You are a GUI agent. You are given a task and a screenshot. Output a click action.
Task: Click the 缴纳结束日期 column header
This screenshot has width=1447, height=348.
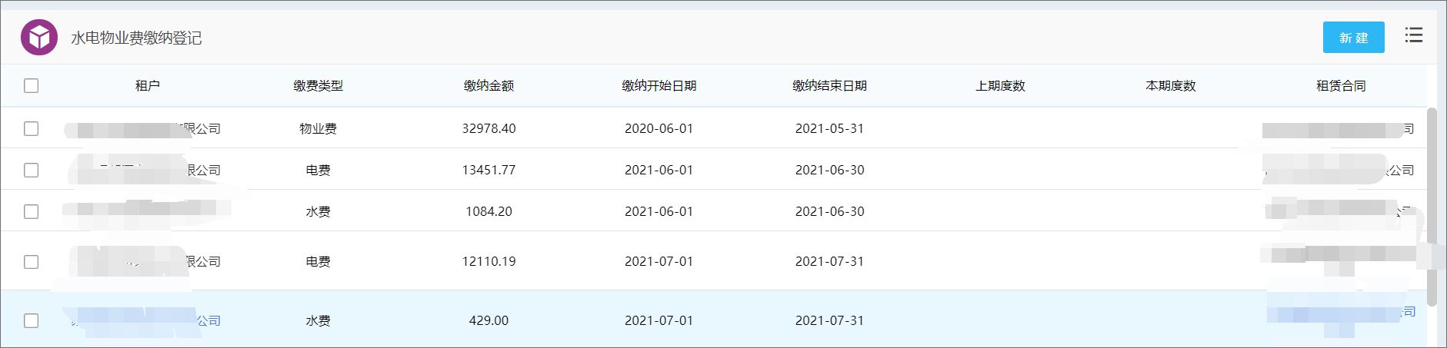(x=830, y=86)
